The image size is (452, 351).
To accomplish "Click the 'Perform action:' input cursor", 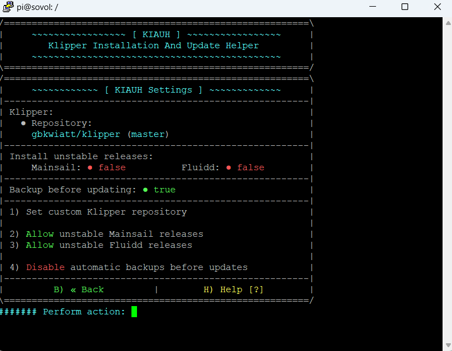I will pos(134,312).
